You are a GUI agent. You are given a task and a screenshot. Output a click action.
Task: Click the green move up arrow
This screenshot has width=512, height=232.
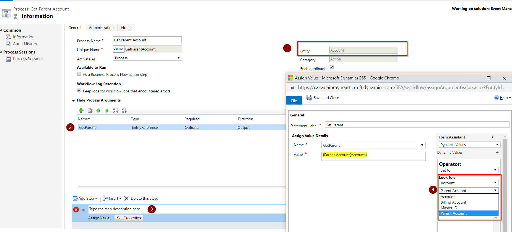click(98, 111)
